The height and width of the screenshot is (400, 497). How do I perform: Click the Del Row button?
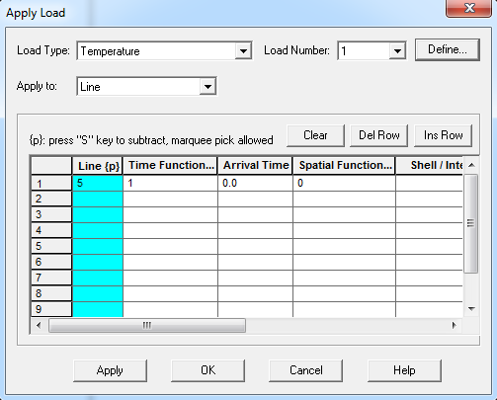[x=378, y=135]
